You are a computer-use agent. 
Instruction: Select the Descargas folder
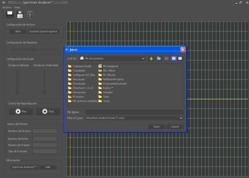(x=76, y=79)
